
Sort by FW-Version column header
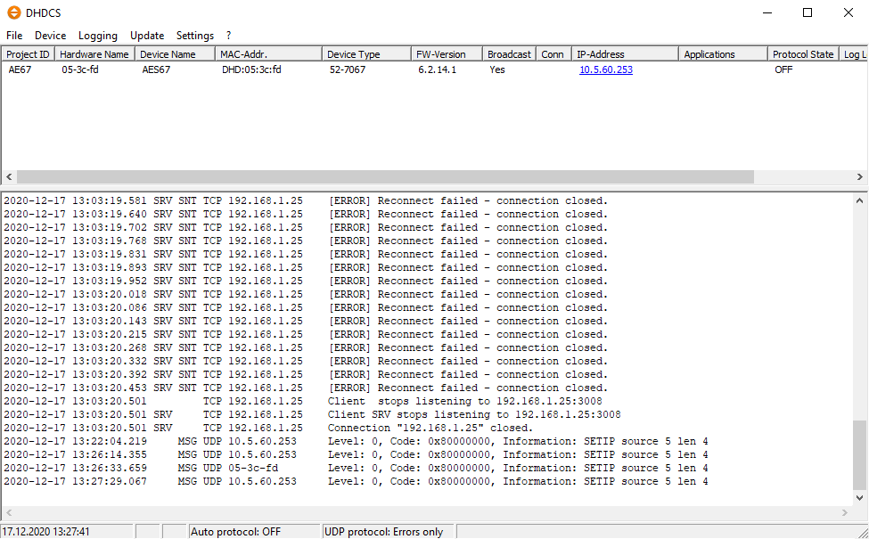[x=447, y=54]
